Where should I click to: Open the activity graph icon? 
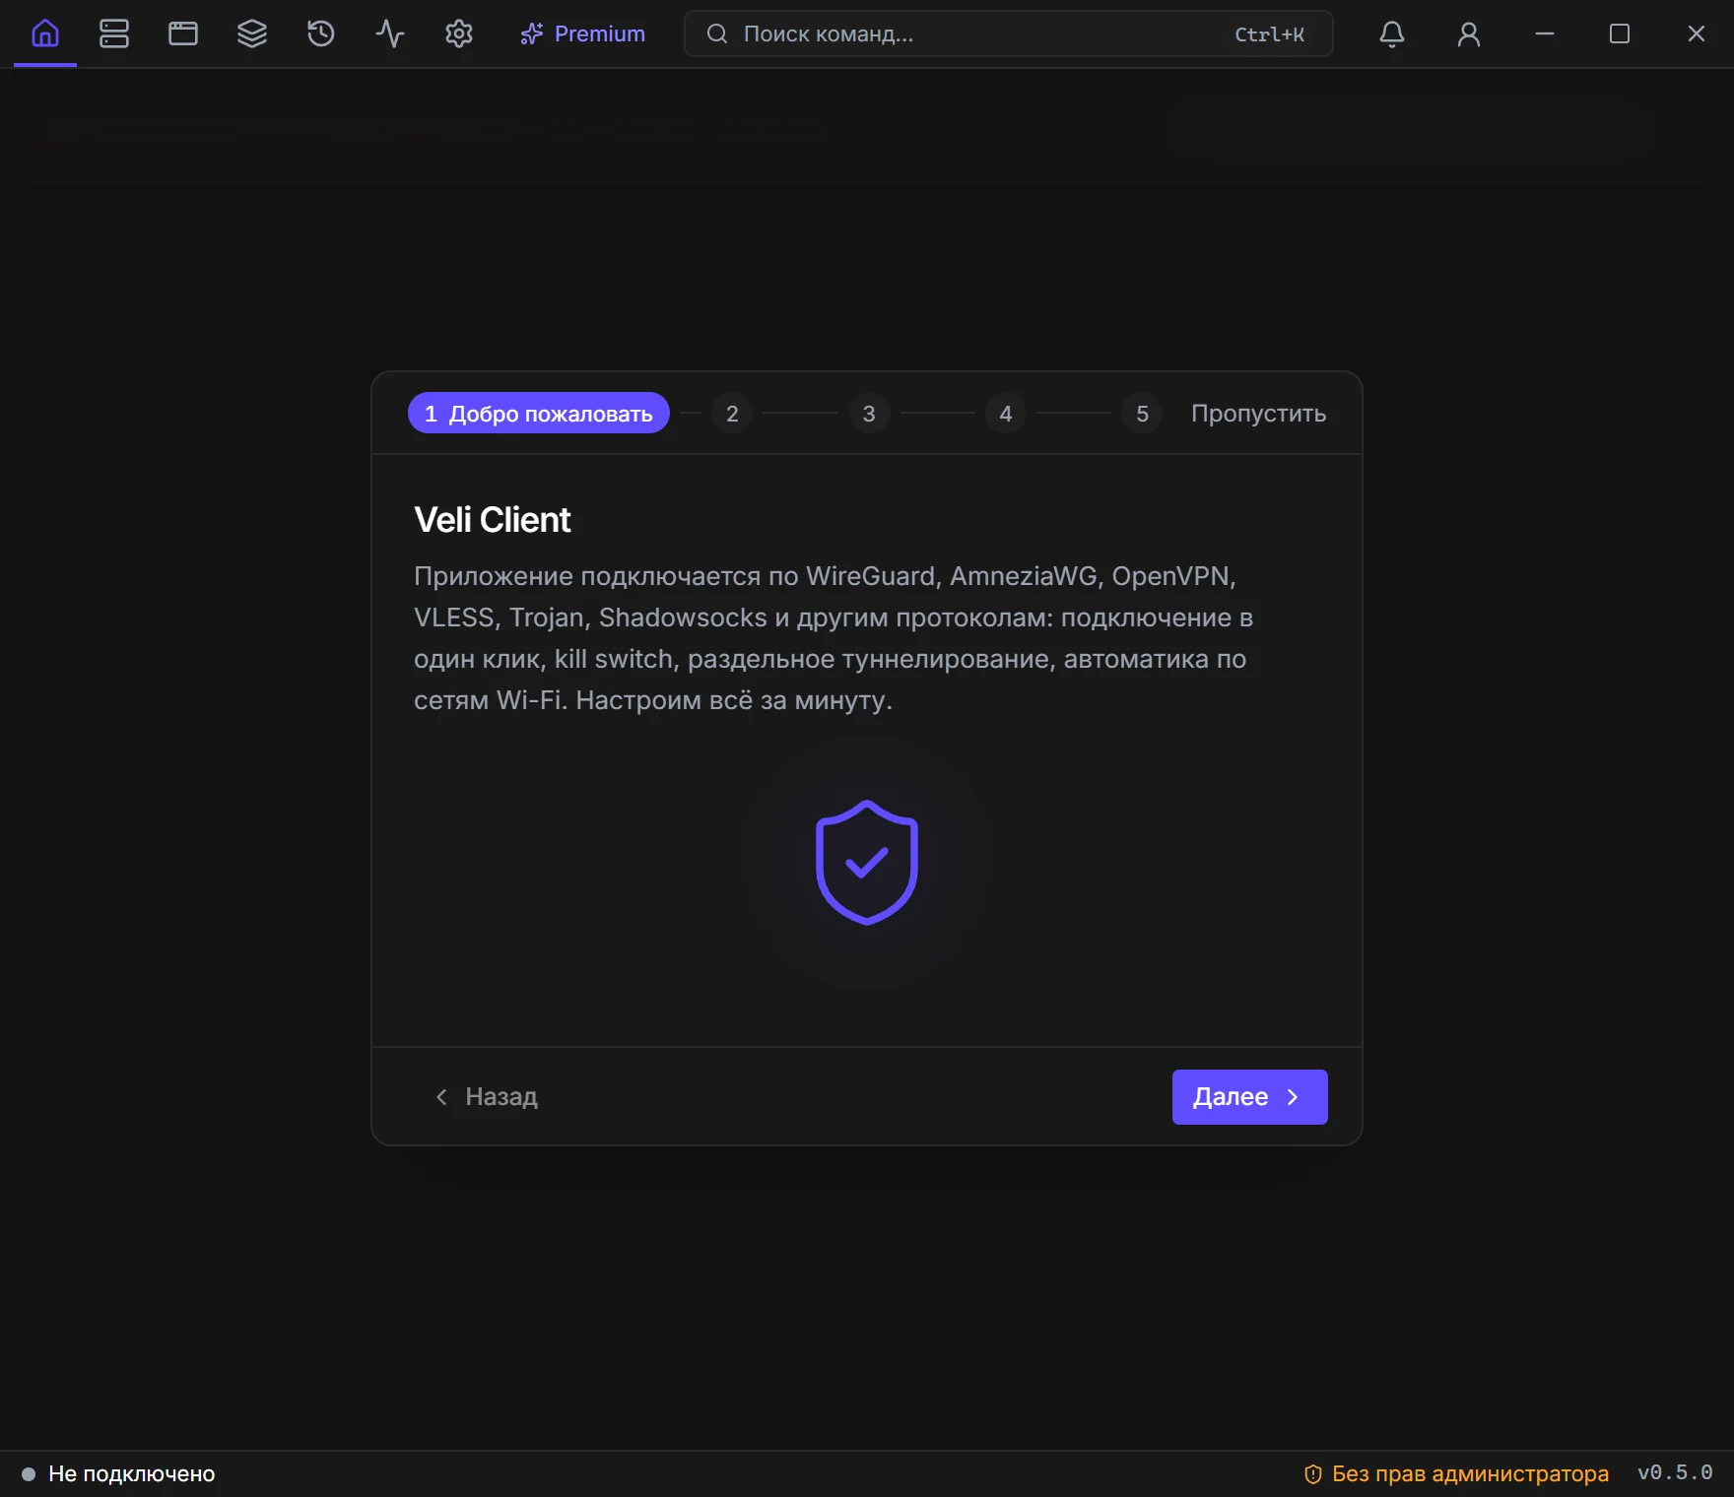click(390, 33)
